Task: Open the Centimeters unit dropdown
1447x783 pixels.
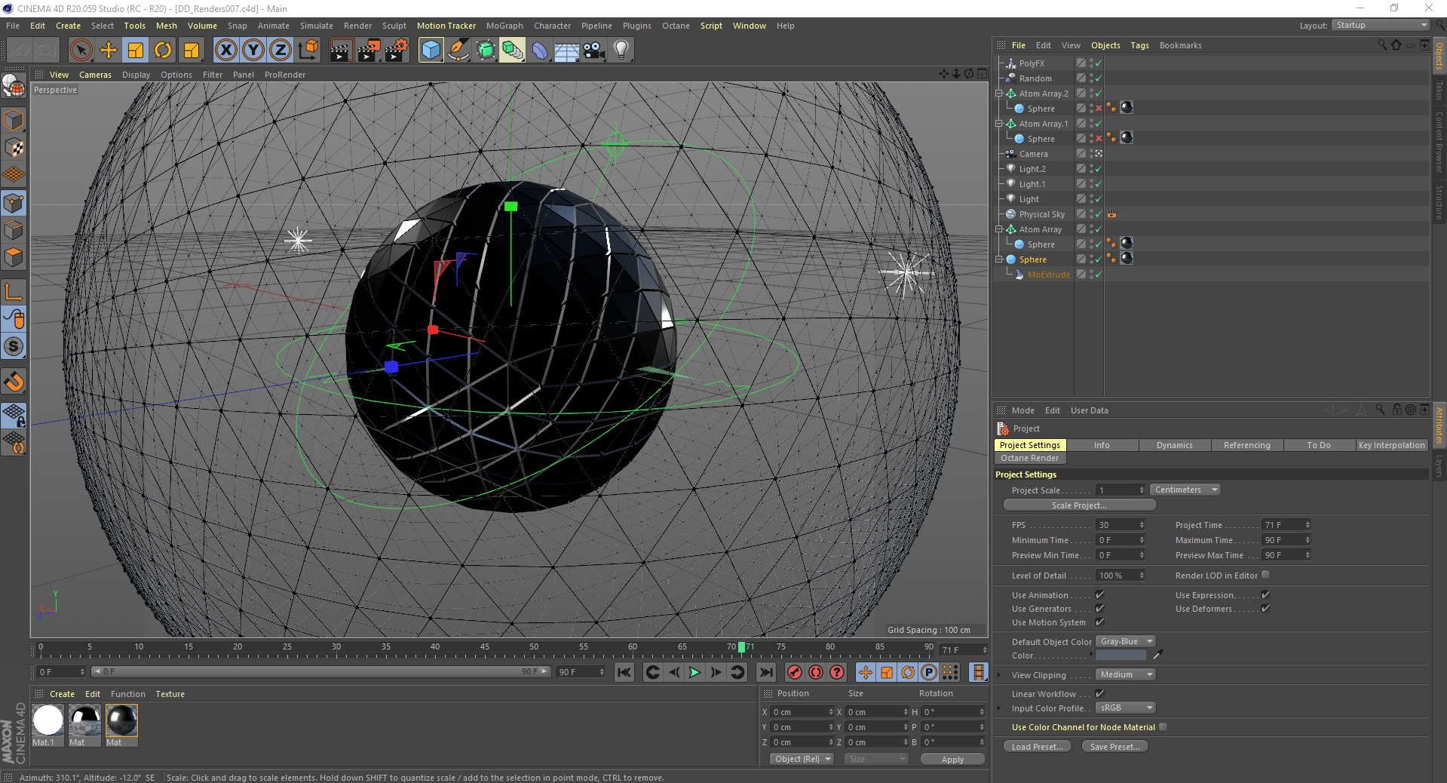Action: [1185, 490]
